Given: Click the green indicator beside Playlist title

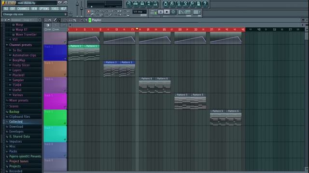Looking at the screenshot, I should pos(90,20).
